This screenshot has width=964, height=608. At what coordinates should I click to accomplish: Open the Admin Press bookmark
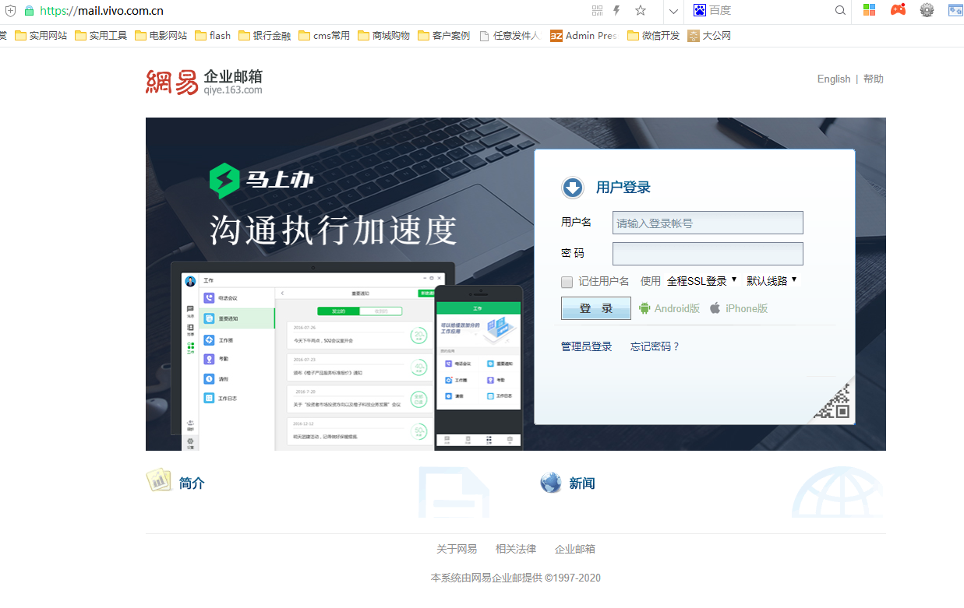[584, 35]
